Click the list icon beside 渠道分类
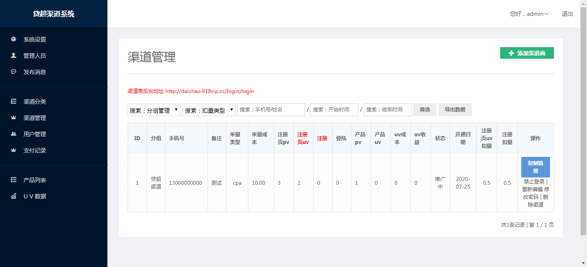This screenshot has width=587, height=267. 14,102
